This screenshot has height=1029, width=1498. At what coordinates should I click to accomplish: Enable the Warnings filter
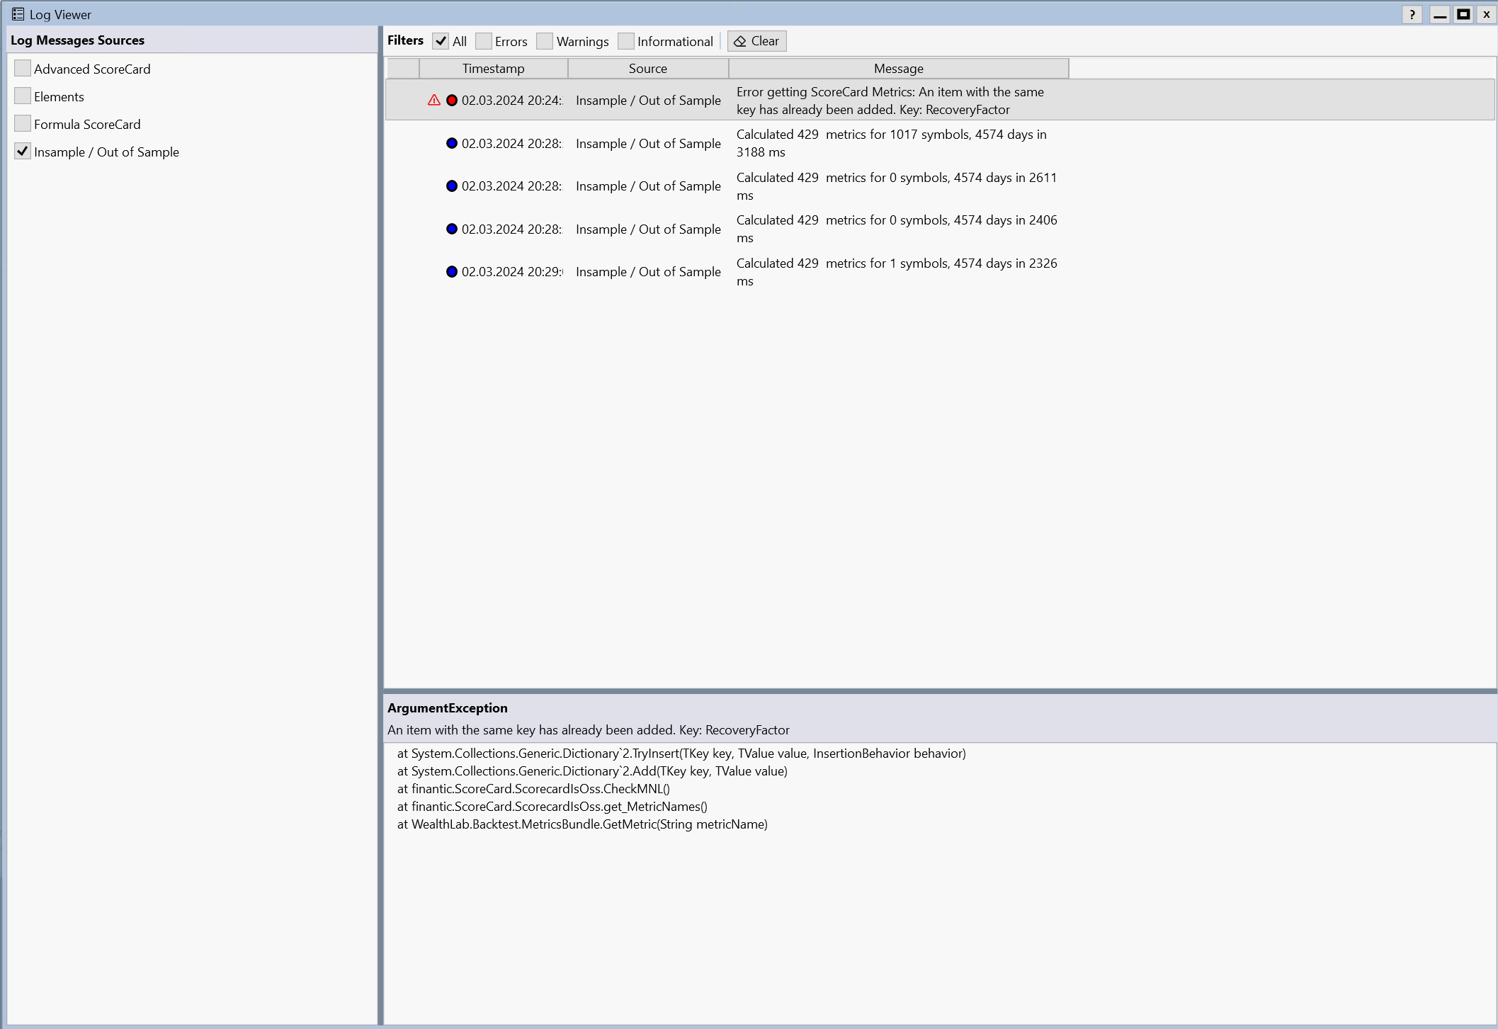545,41
